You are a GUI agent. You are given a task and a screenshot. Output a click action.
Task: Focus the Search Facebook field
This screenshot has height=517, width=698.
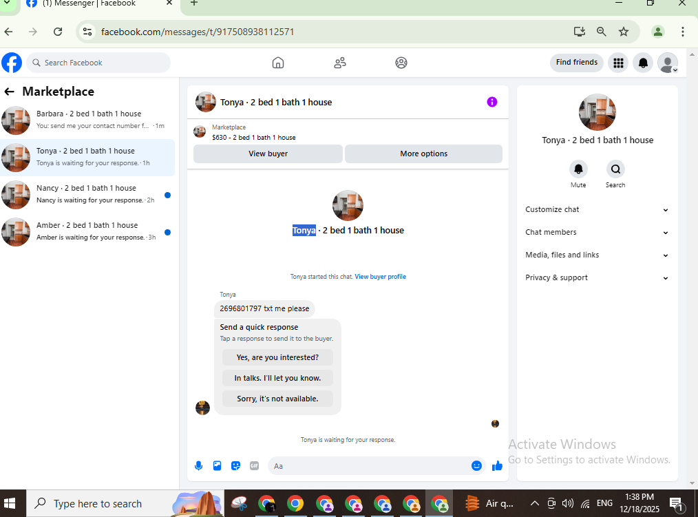pos(98,63)
